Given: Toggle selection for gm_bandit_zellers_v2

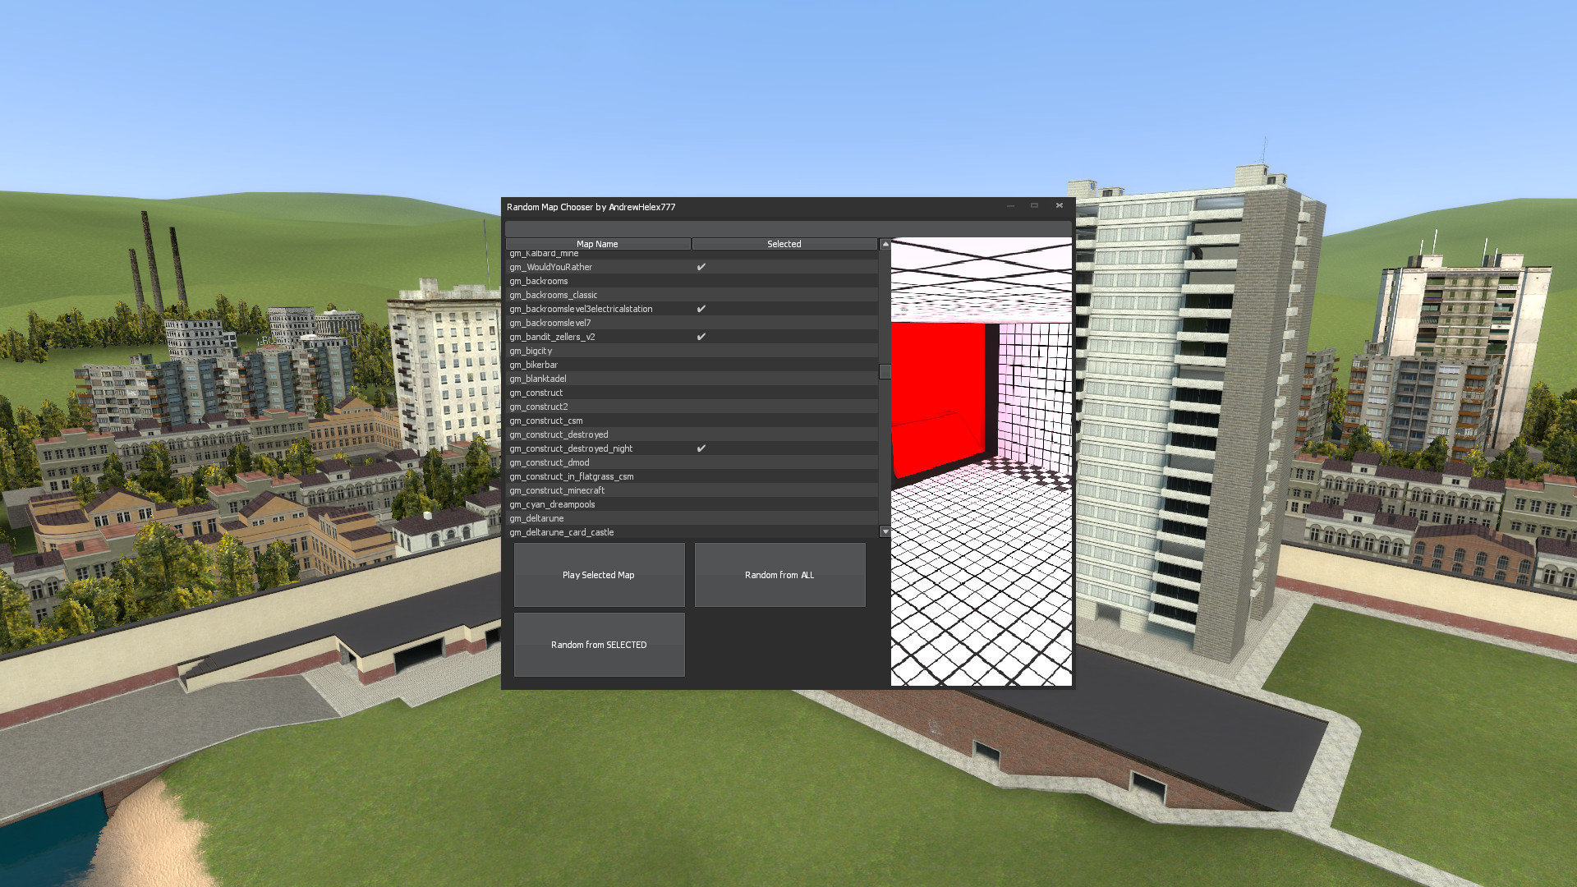Looking at the screenshot, I should (x=701, y=337).
